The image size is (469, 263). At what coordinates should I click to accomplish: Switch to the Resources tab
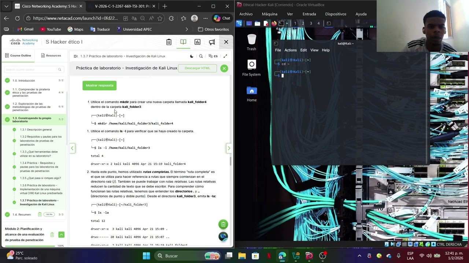(51, 56)
